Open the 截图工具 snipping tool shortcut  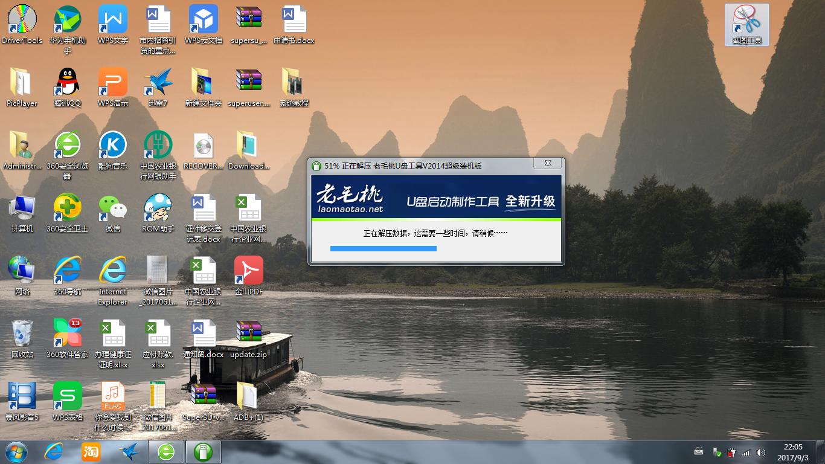coord(746,24)
